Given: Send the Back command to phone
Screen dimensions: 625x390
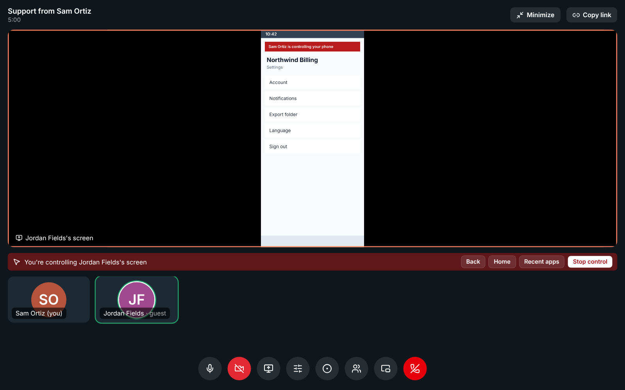Looking at the screenshot, I should pyautogui.click(x=473, y=262).
